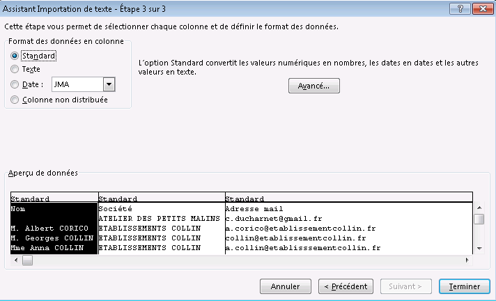The image size is (496, 301).
Task: Click the vertical scrollbar thumb in preview
Action: [479, 219]
